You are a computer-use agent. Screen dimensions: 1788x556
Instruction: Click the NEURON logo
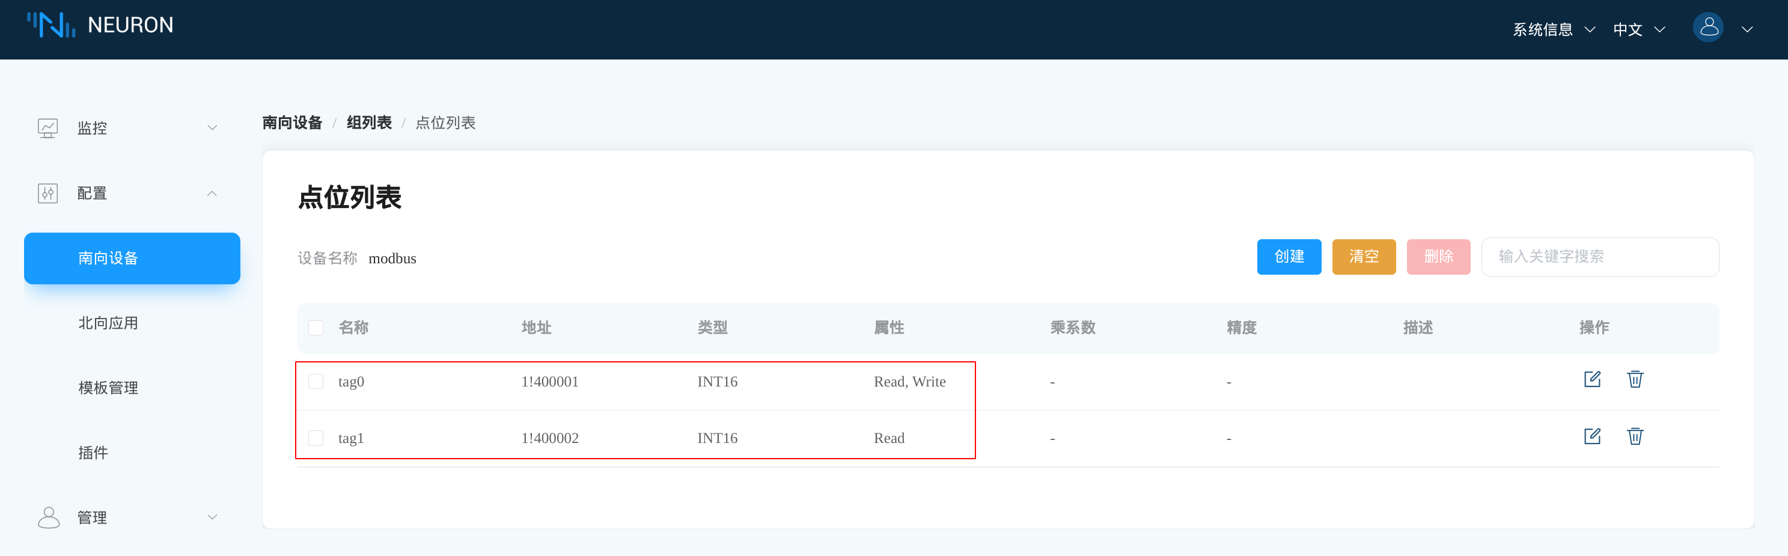[100, 25]
